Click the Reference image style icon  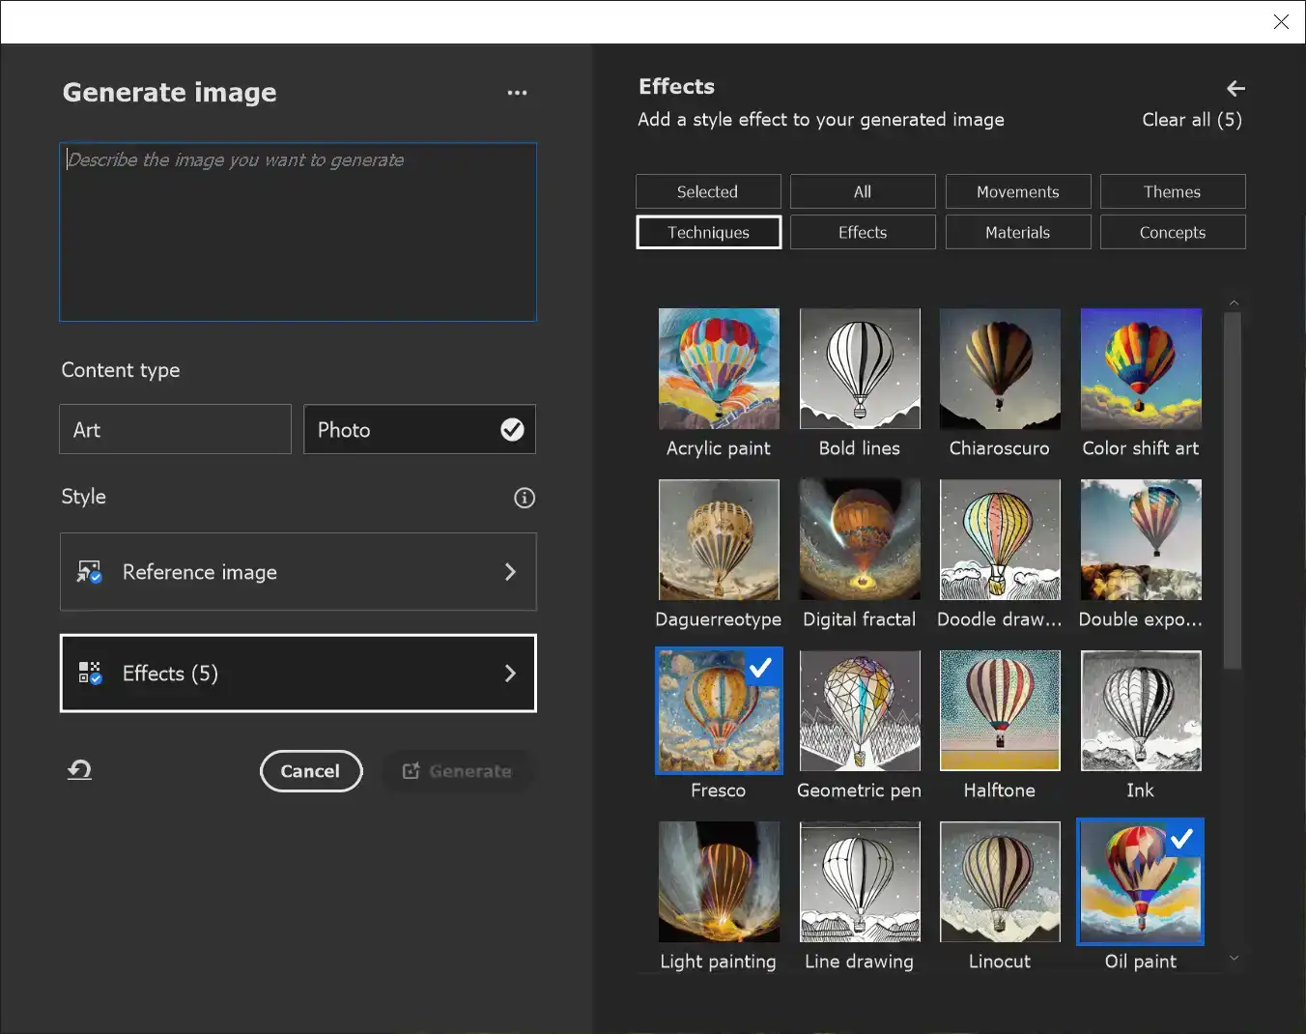(90, 571)
